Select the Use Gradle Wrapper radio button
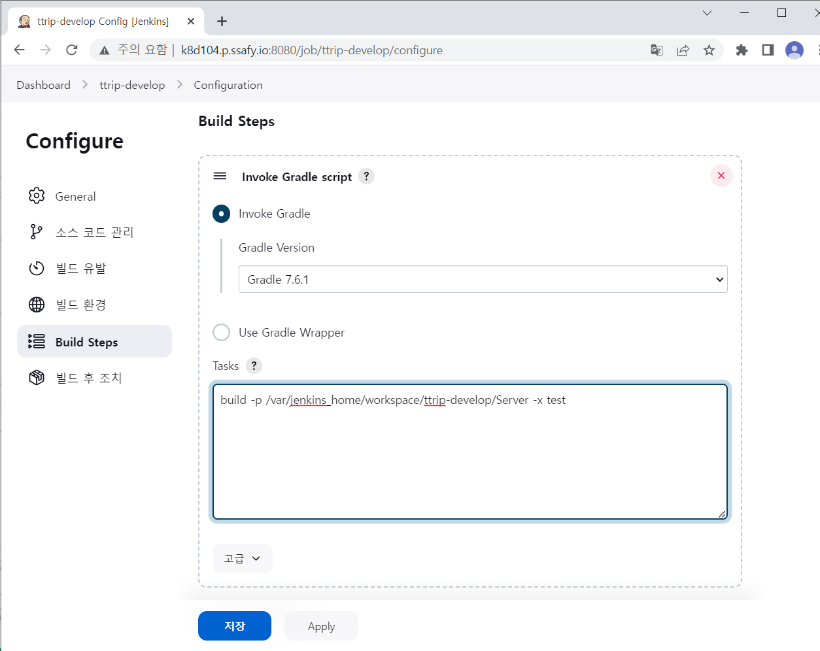The height and width of the screenshot is (651, 820). click(x=221, y=332)
